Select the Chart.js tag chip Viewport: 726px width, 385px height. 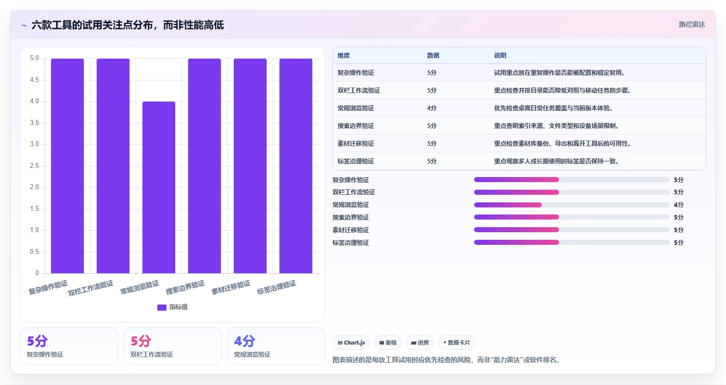pos(351,343)
